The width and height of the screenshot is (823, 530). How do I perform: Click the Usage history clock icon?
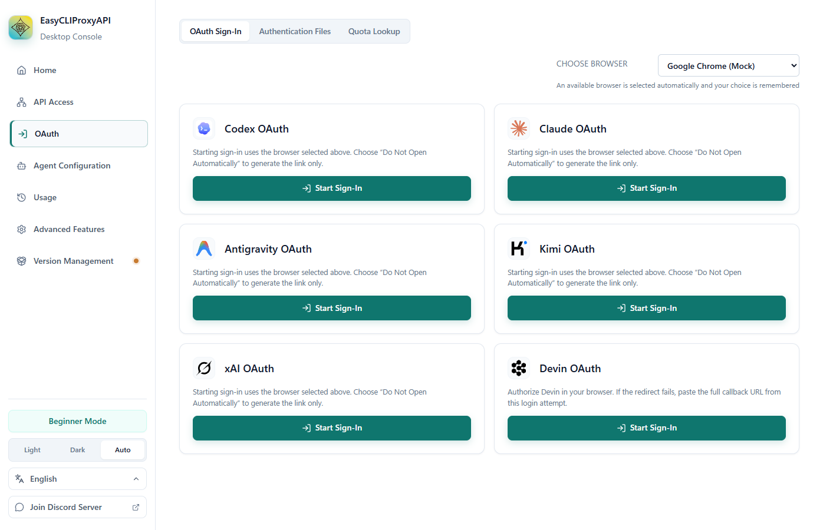click(x=21, y=197)
